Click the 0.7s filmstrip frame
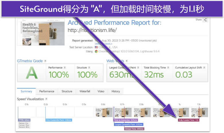The width and height of the screenshot is (224, 133). tap(122, 112)
